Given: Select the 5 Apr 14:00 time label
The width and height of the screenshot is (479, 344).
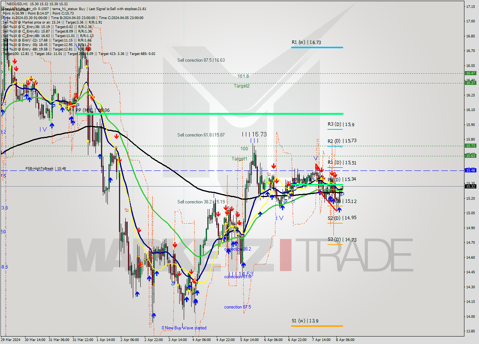Looking at the screenshot, I should click(250, 340).
